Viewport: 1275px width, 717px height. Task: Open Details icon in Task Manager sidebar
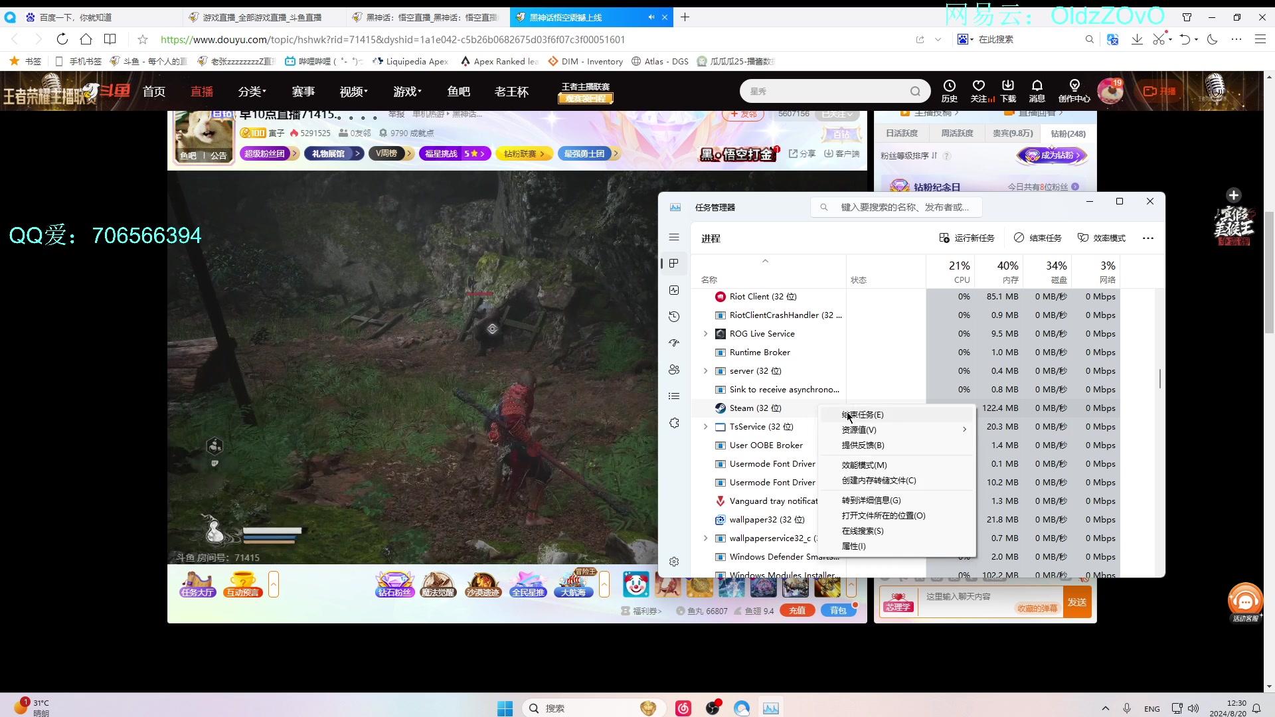tap(674, 396)
